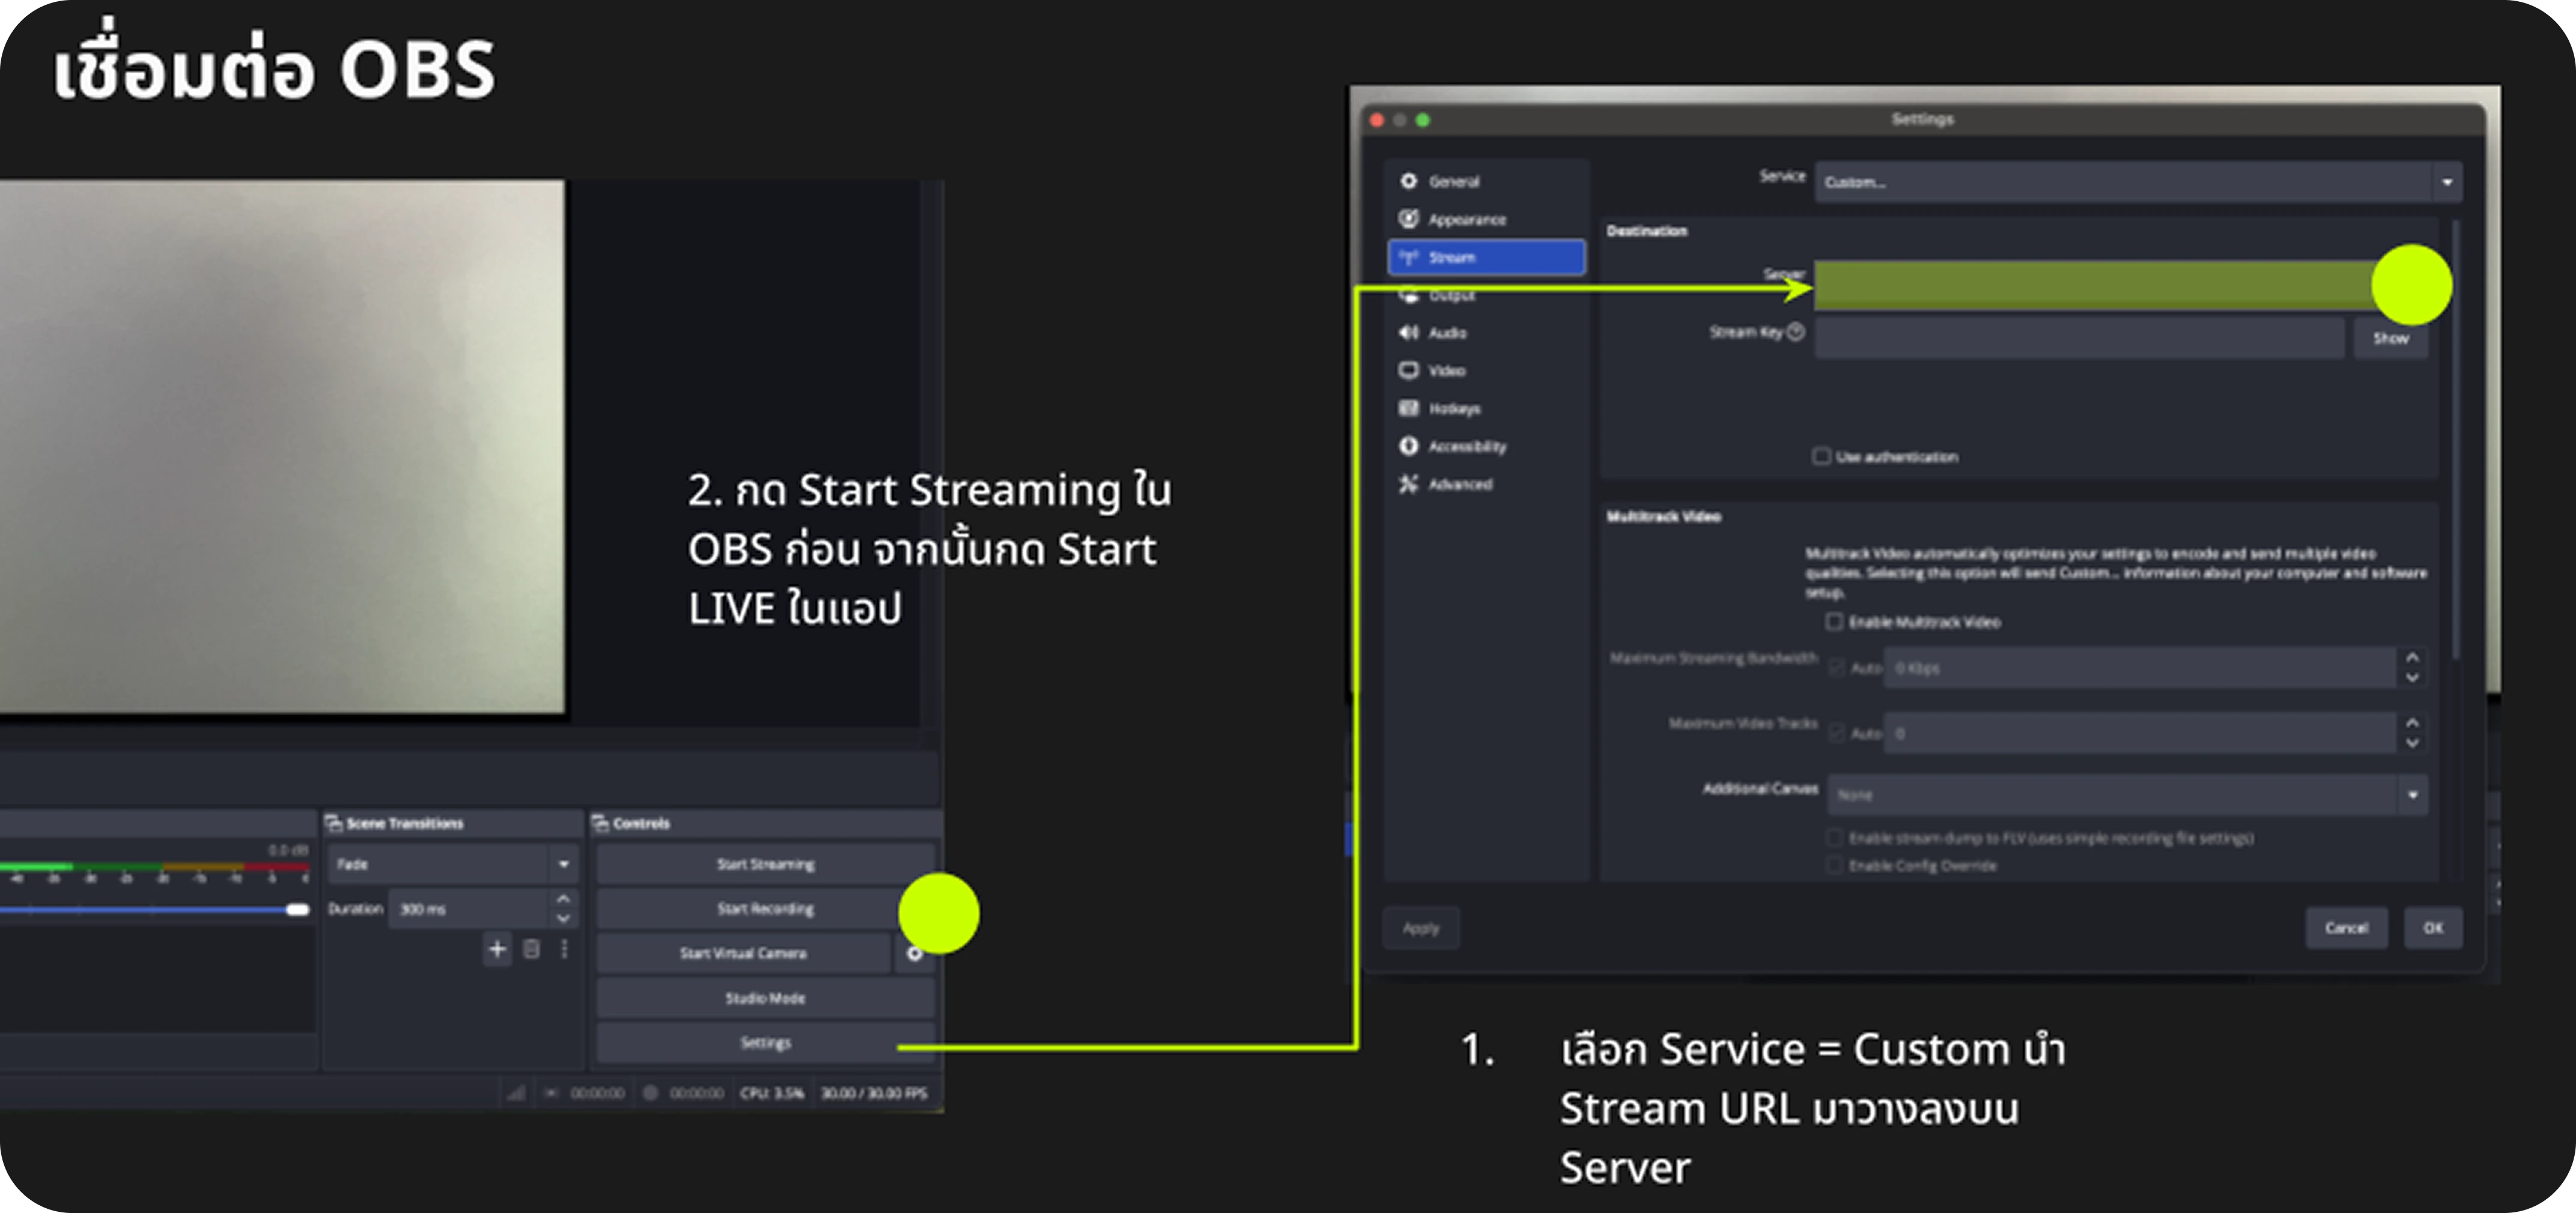Check Enable Multitrack Video
The image size is (2576, 1213).
pos(1834,622)
